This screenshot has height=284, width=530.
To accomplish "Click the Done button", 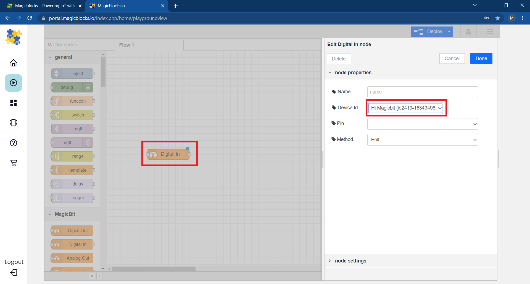I will [481, 58].
